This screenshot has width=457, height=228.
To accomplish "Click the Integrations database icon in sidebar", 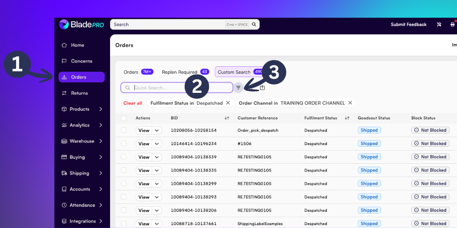I will pyautogui.click(x=64, y=221).
